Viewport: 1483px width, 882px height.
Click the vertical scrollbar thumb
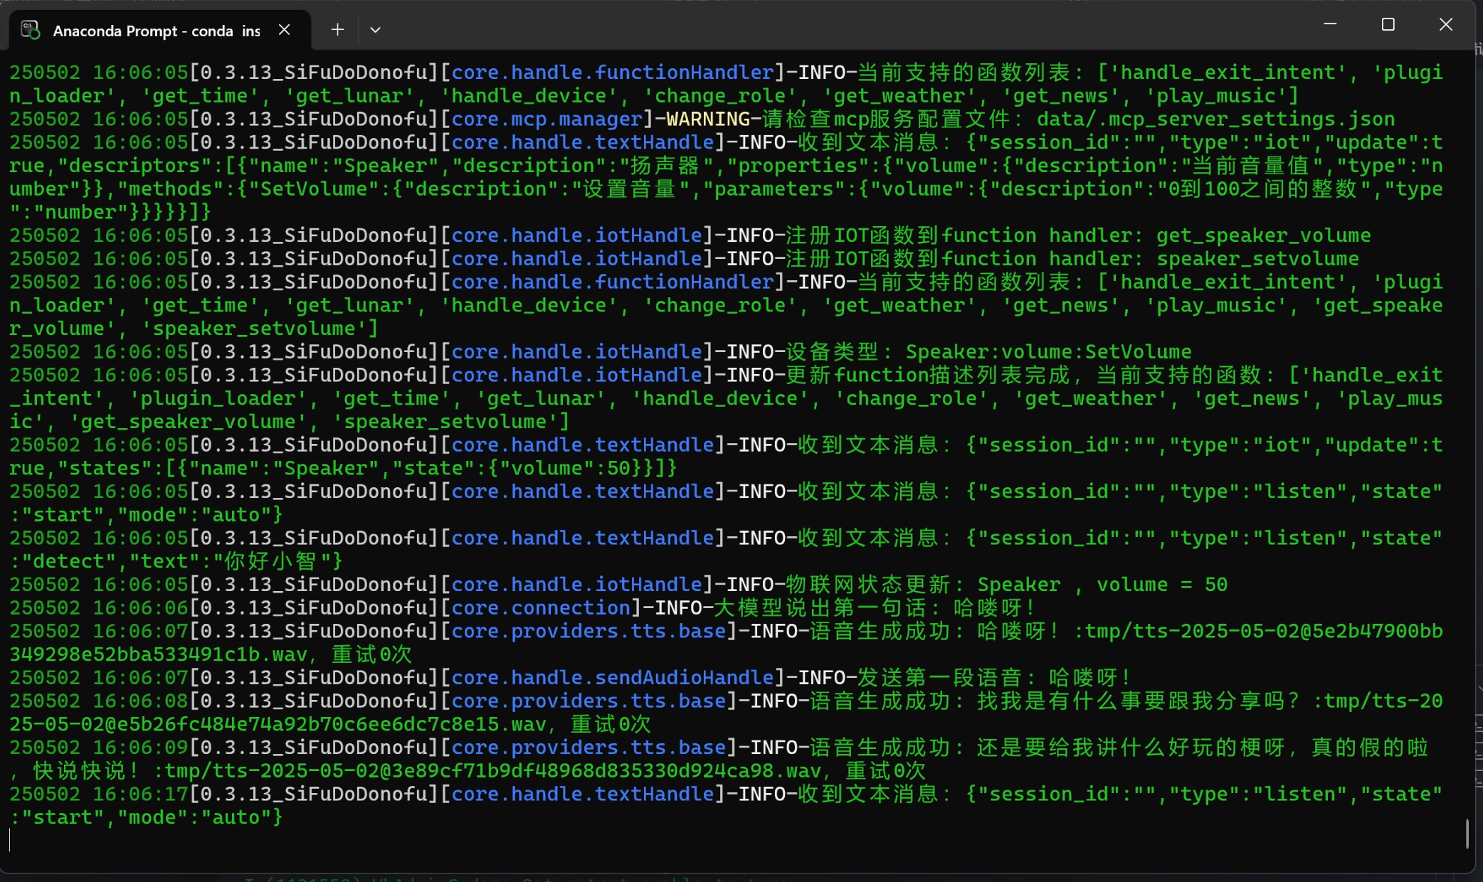click(x=1467, y=833)
